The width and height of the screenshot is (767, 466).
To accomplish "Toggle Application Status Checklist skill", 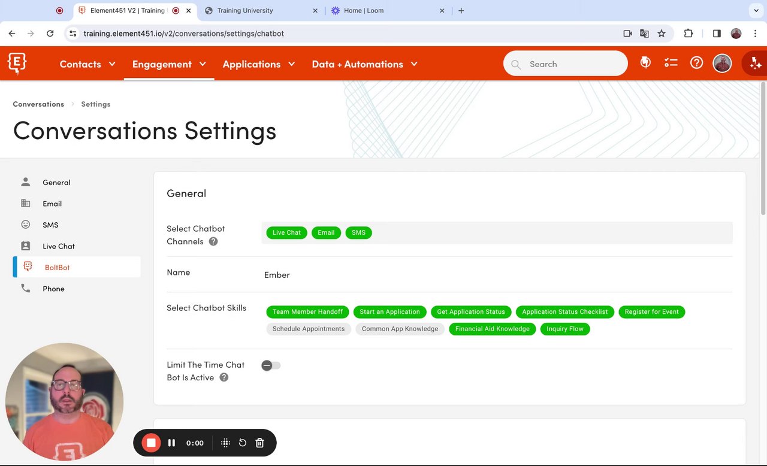I will [x=564, y=311].
